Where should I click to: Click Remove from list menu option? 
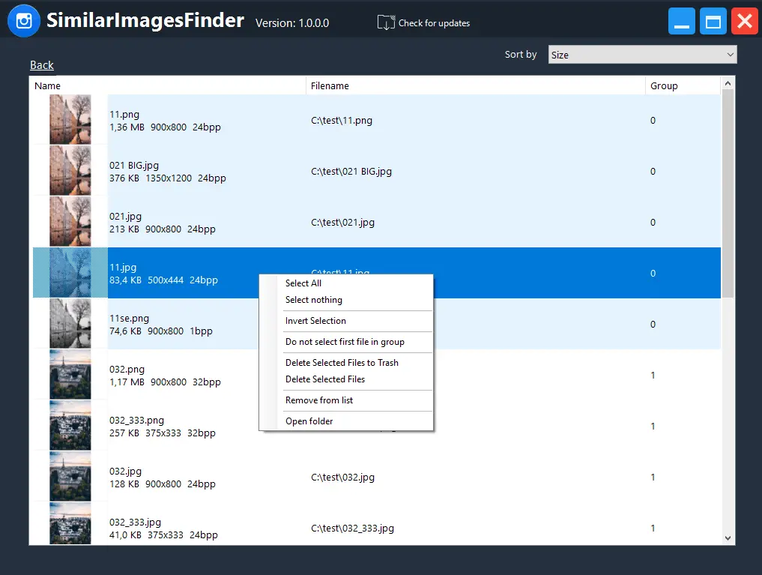coord(319,400)
